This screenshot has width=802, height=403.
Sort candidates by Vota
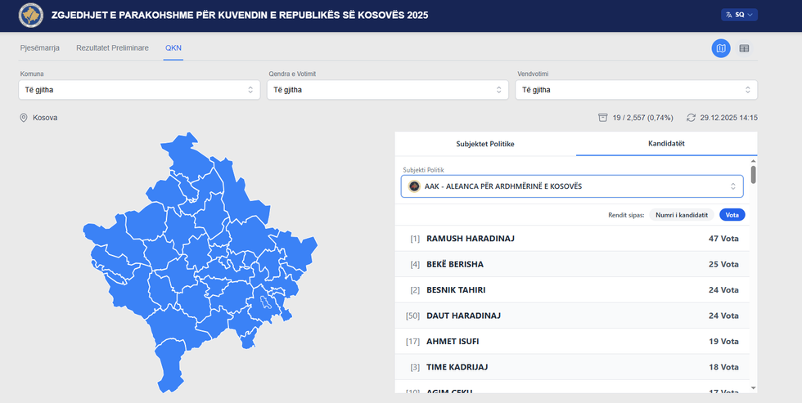732,215
